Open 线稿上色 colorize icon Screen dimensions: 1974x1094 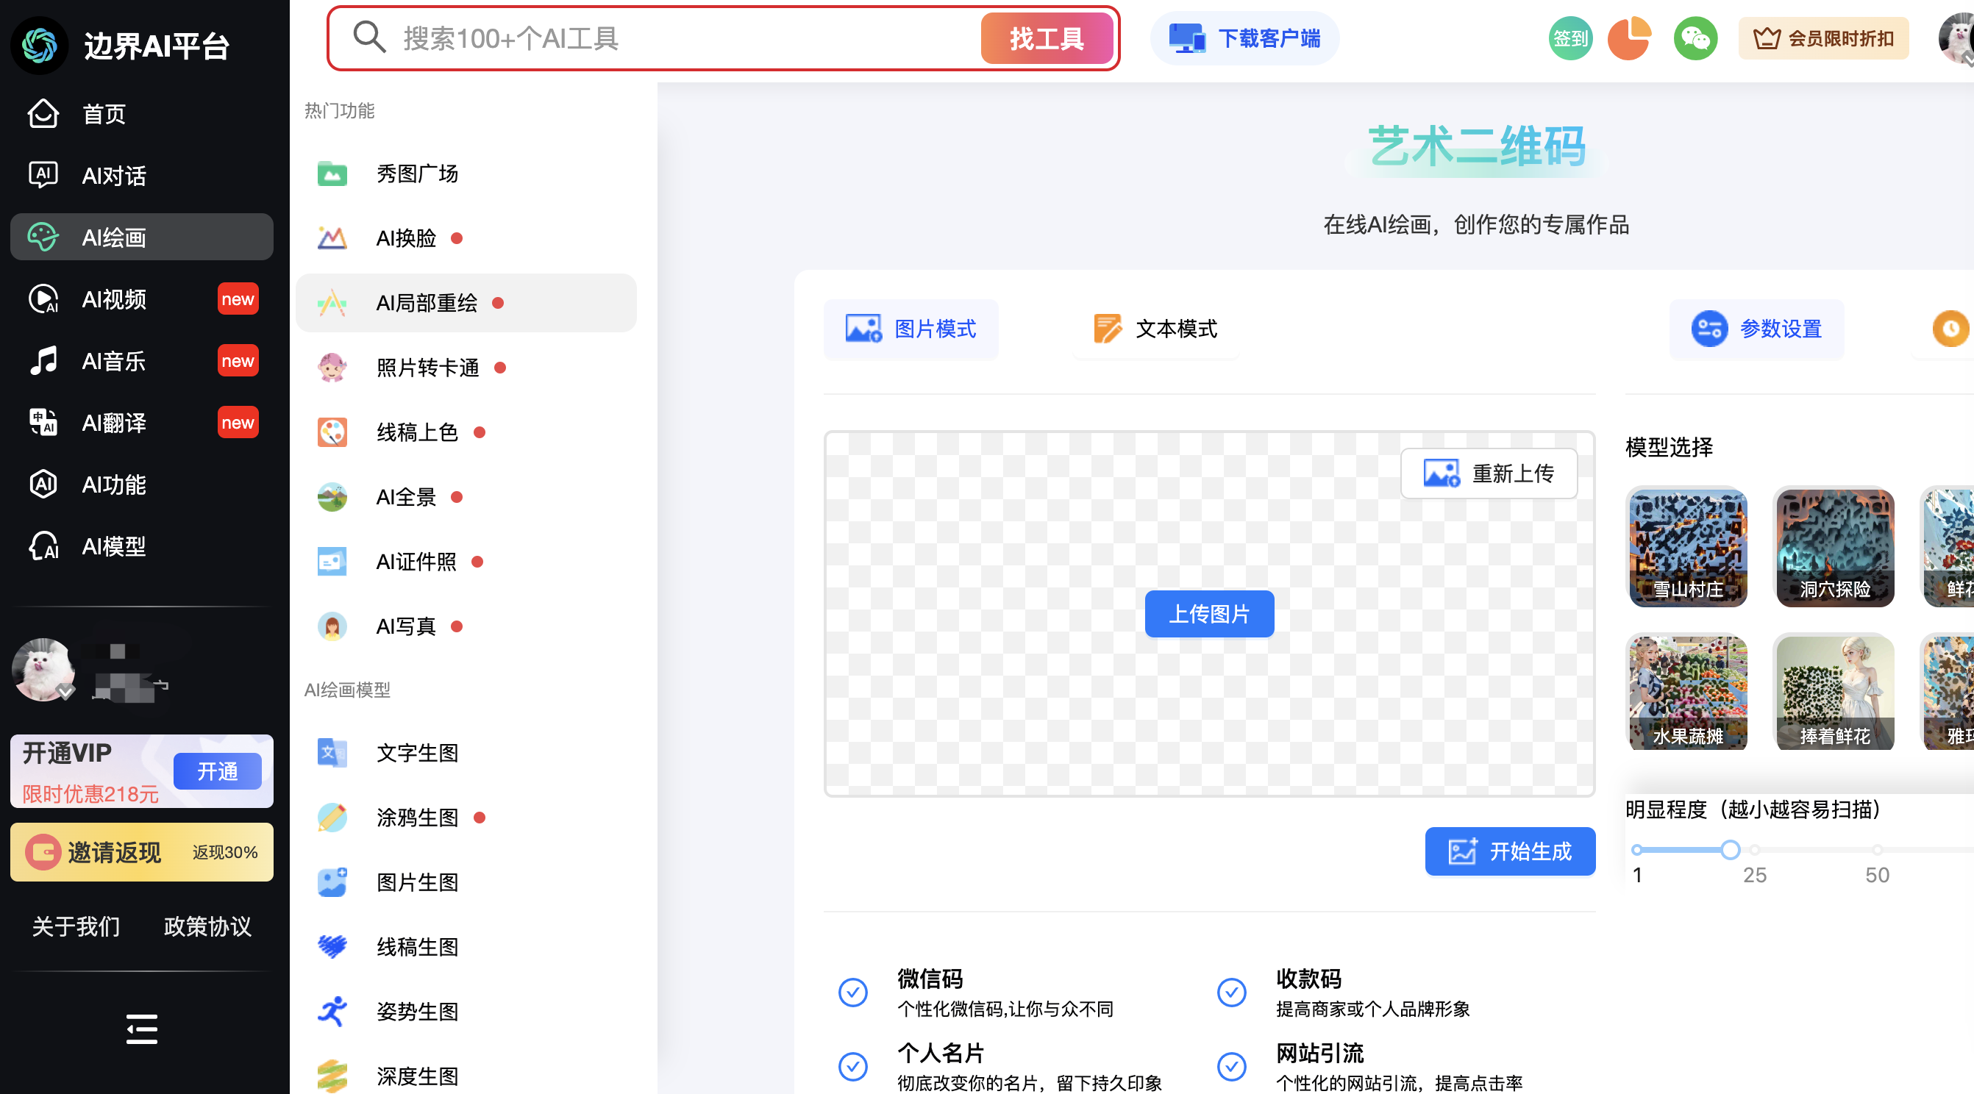pos(332,432)
